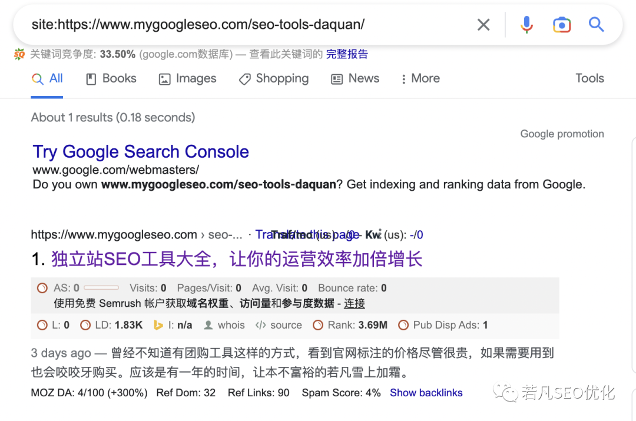This screenshot has width=636, height=421.
Task: Click the Ref Links: 90 value
Action: tap(259, 393)
